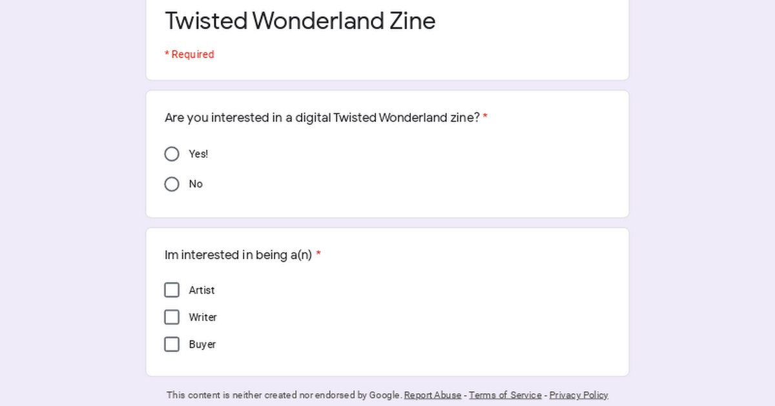The image size is (775, 406).
Task: Click the "Buyer" option label text
Action: pyautogui.click(x=202, y=345)
